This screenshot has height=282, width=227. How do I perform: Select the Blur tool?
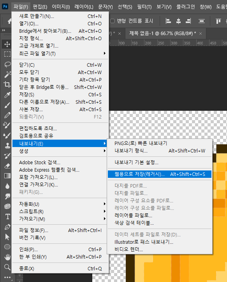click(x=7, y=186)
